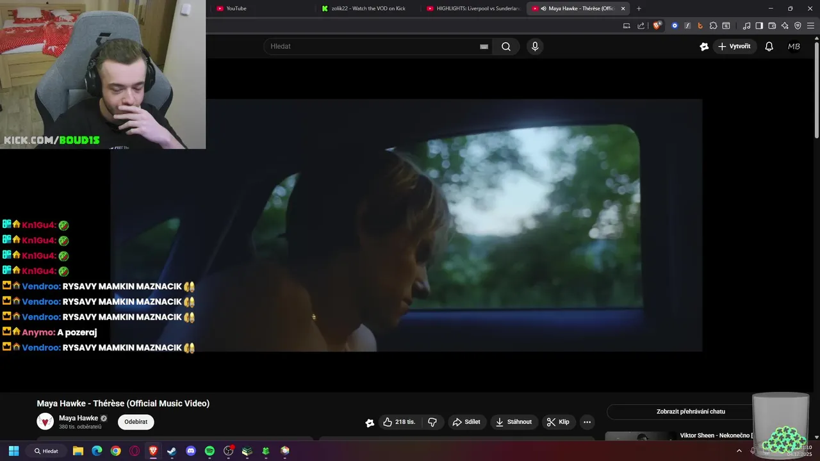The width and height of the screenshot is (820, 461).
Task: Open the on-screen keyboard in the search box
Action: 484,47
